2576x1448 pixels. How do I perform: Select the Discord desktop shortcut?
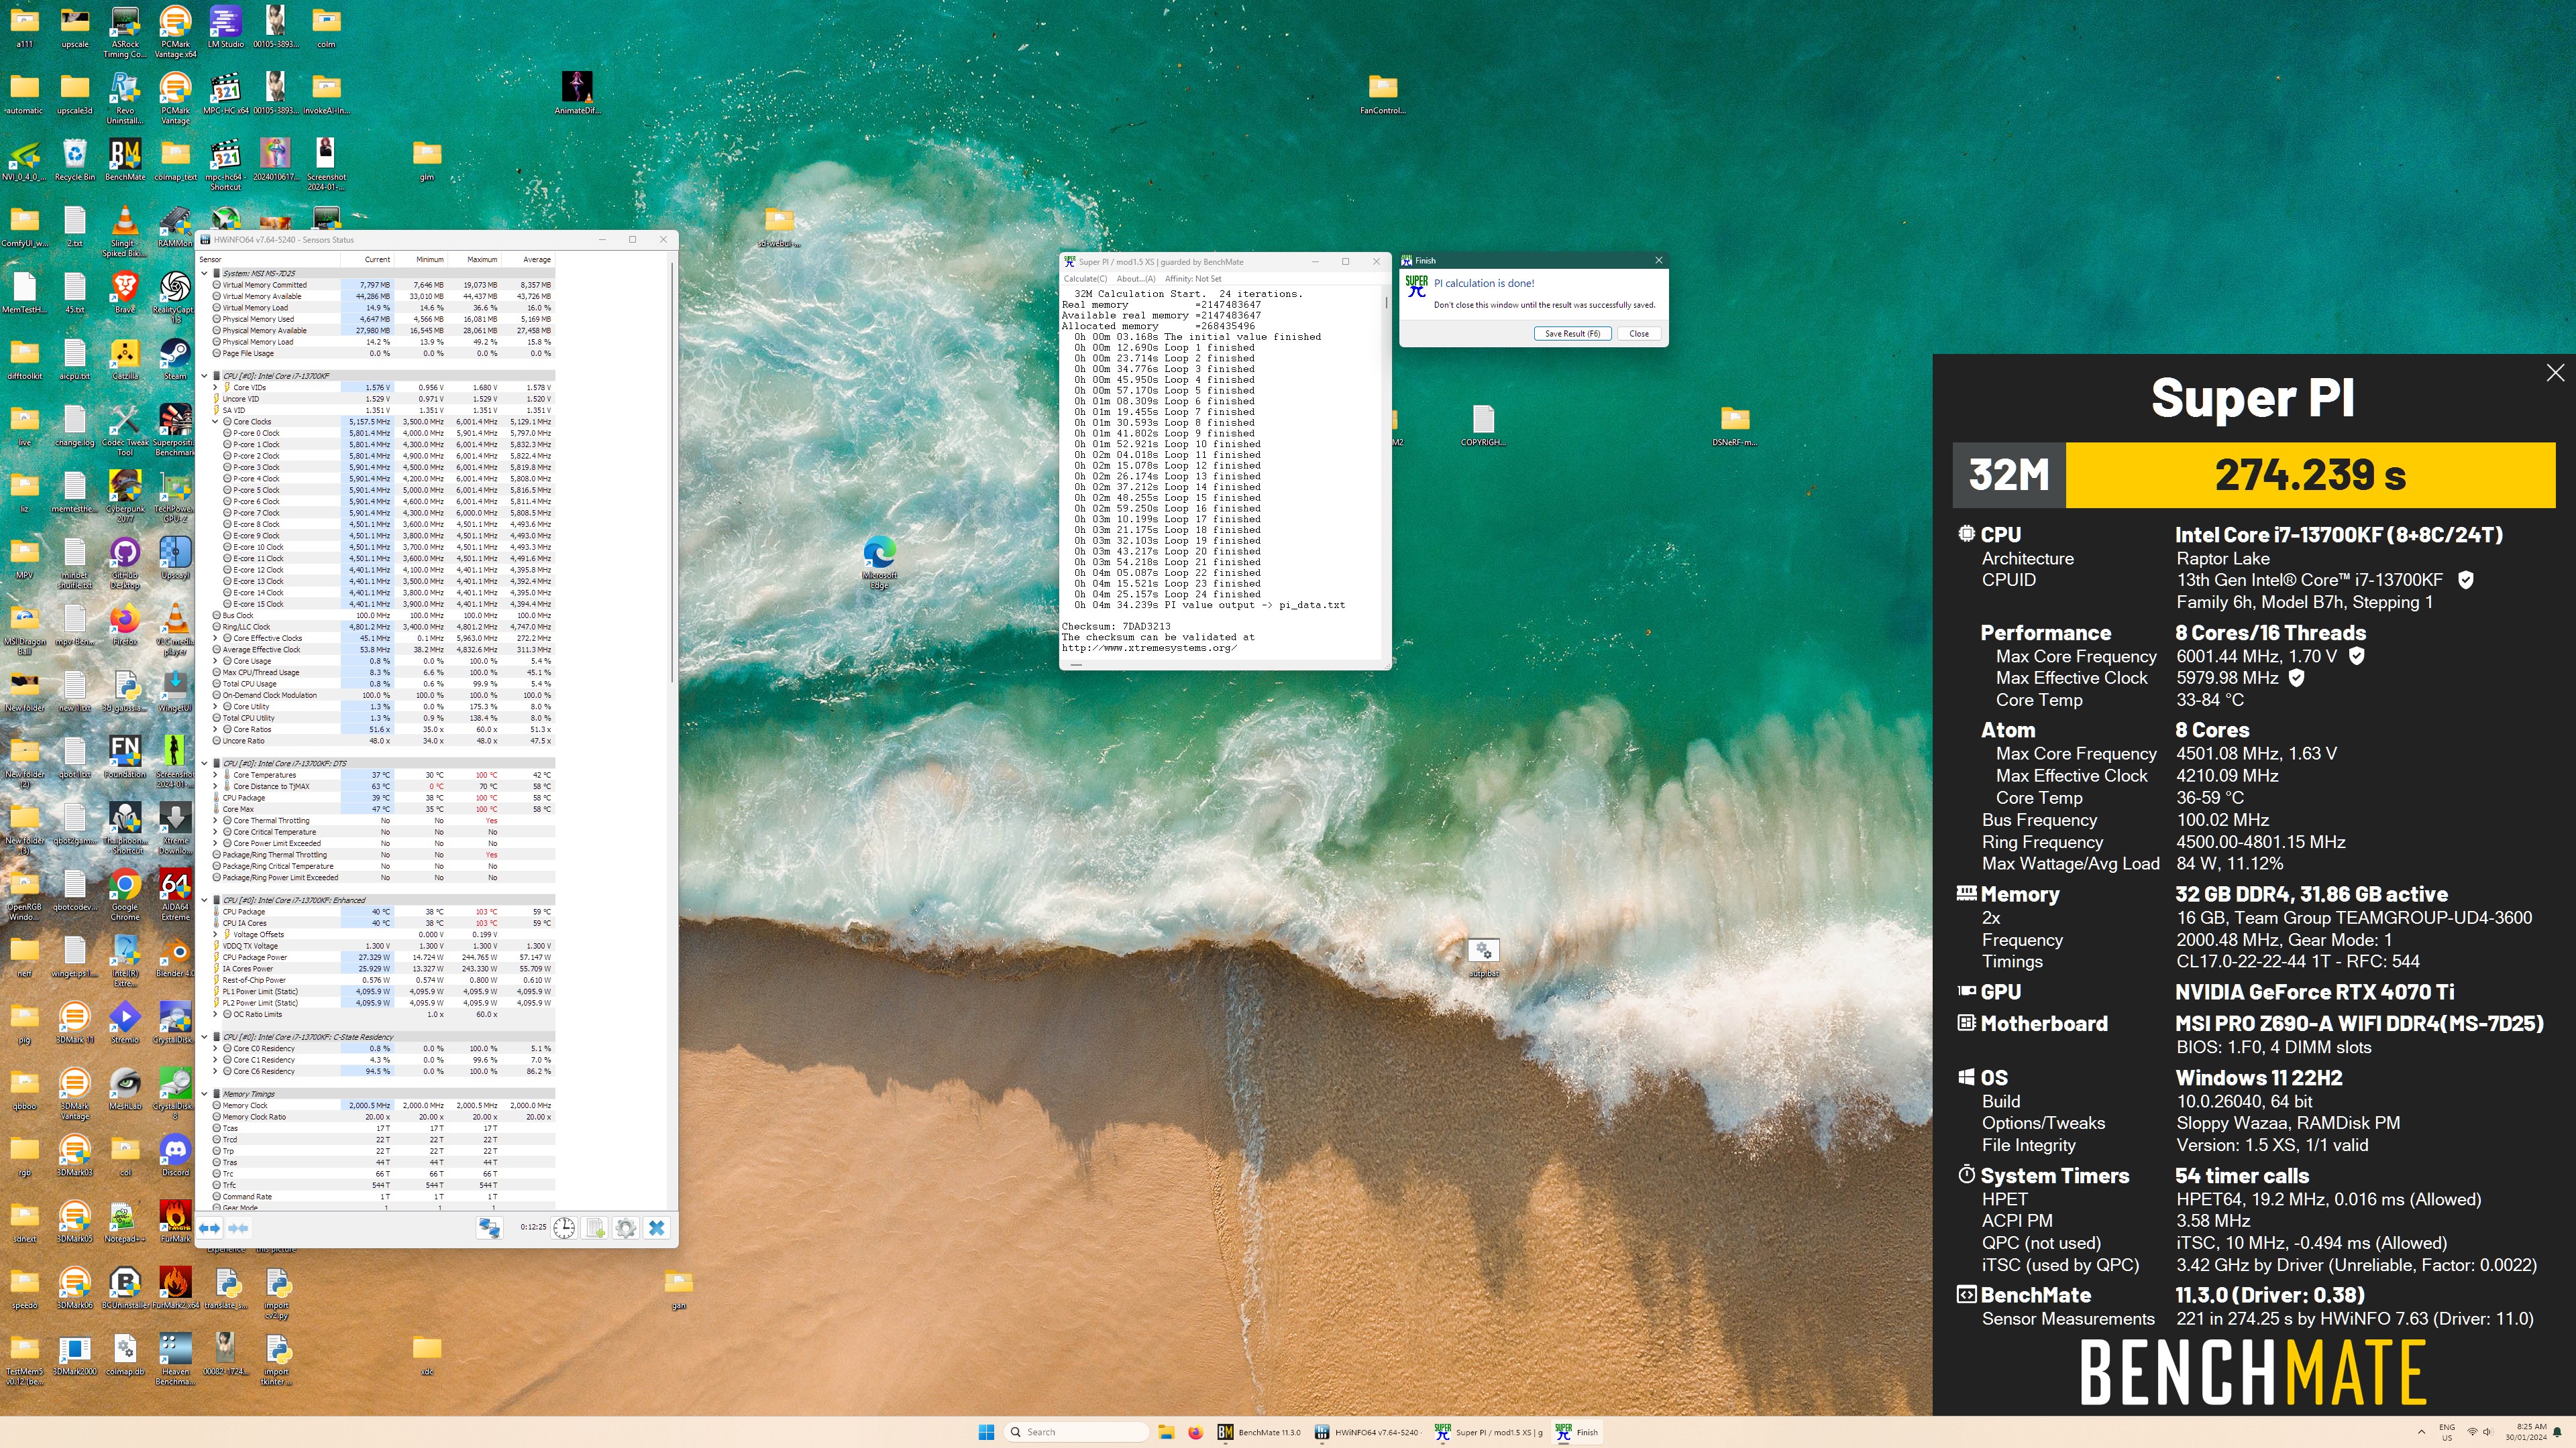tap(175, 1155)
